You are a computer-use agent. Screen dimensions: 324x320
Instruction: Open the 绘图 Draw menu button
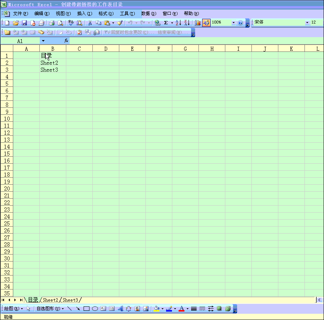[x=13, y=309]
